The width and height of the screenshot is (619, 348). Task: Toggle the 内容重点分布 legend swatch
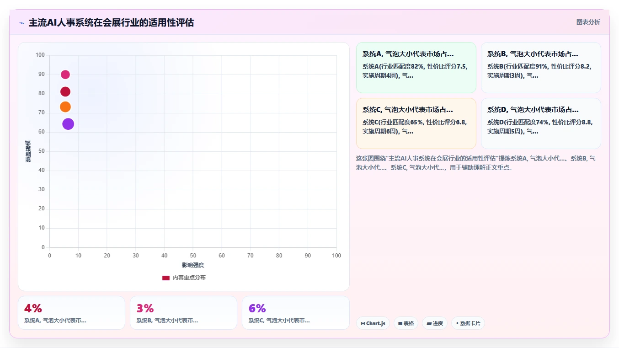coord(166,278)
